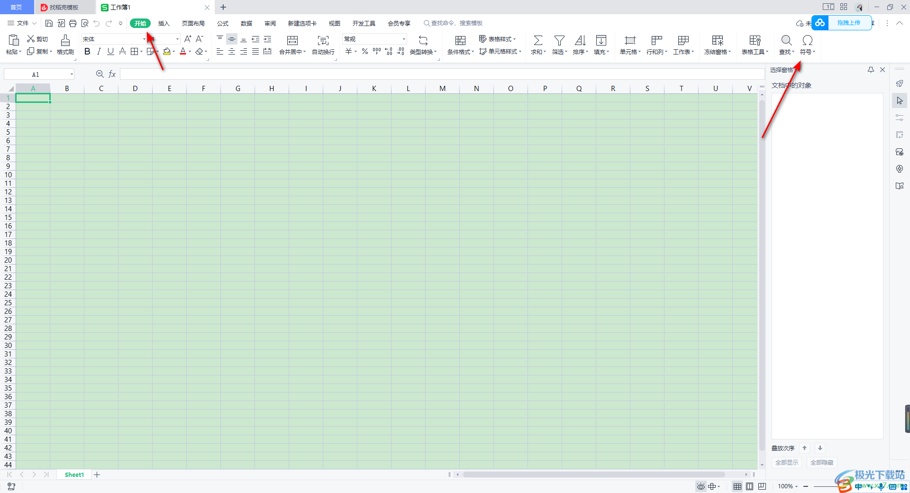Move object up in stacking order
Image resolution: width=910 pixels, height=493 pixels.
pyautogui.click(x=804, y=448)
